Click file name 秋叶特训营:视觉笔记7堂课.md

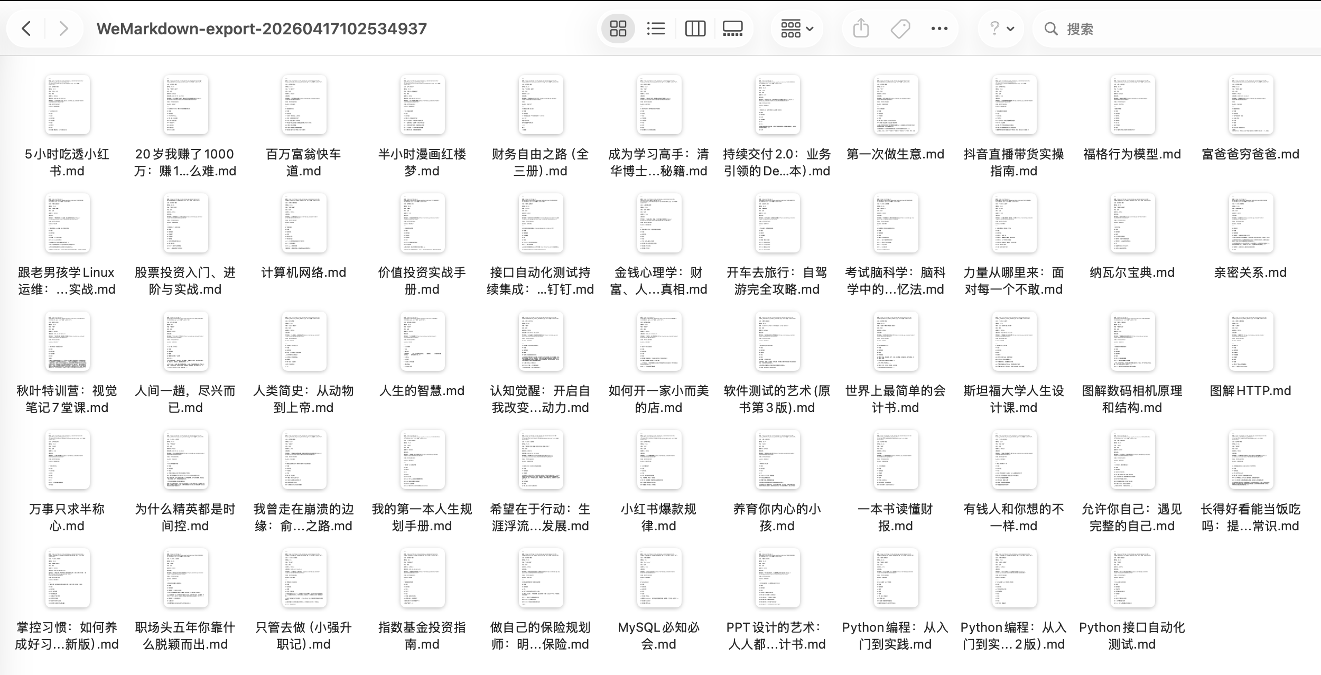tap(67, 399)
